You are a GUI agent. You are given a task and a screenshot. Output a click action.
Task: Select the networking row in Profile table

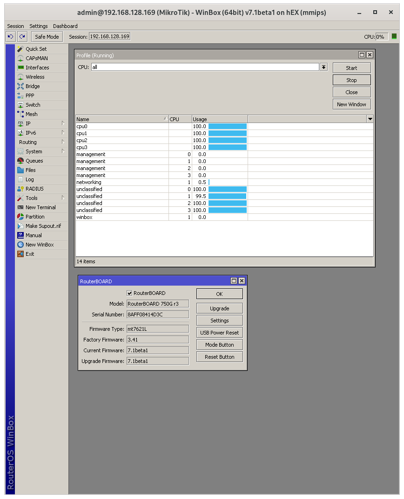pyautogui.click(x=224, y=182)
